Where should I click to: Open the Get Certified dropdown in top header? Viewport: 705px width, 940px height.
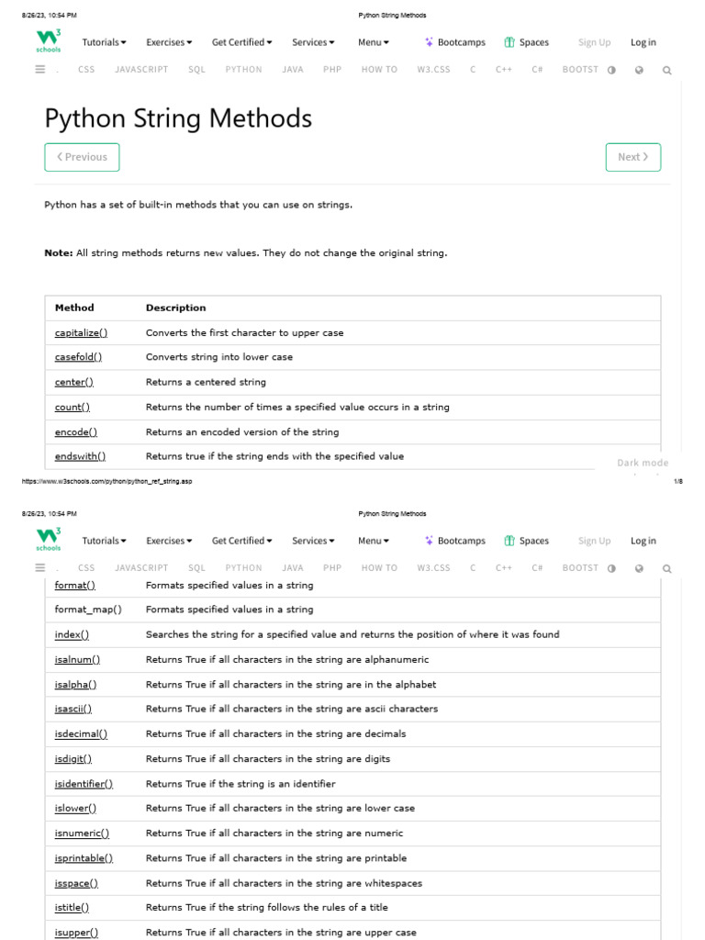(242, 42)
